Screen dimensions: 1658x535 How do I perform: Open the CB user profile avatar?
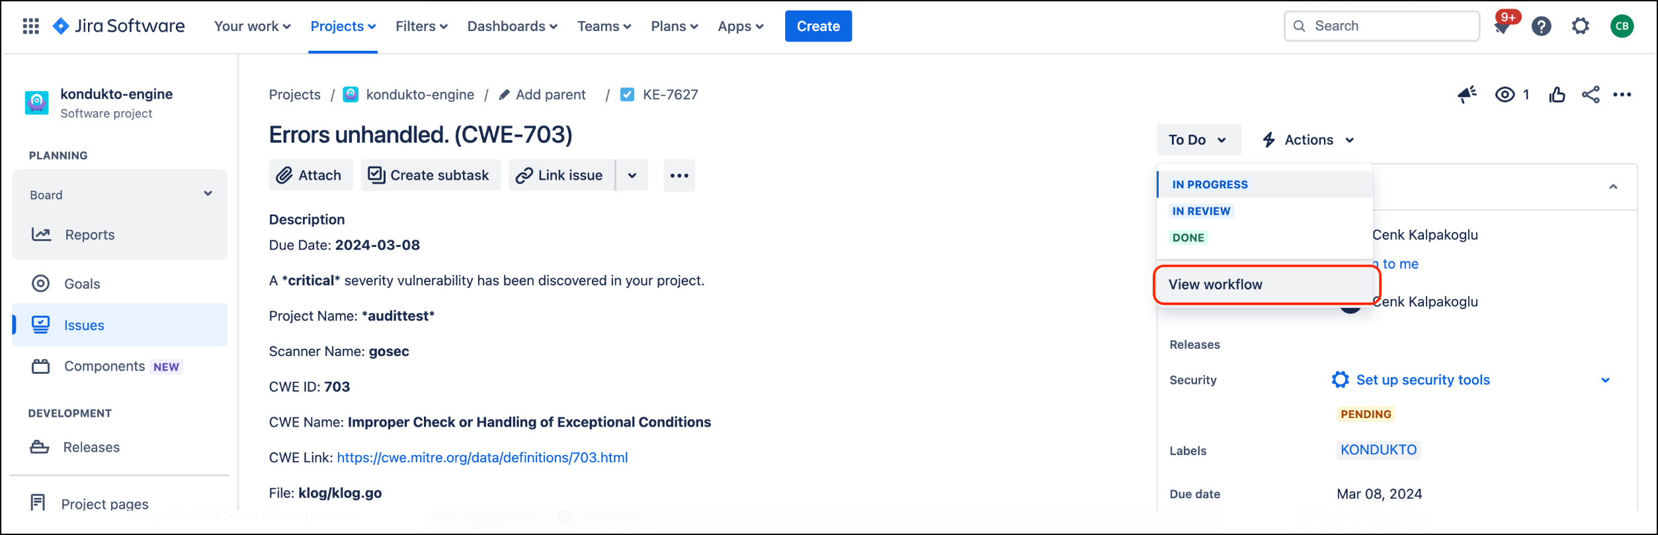(x=1621, y=26)
